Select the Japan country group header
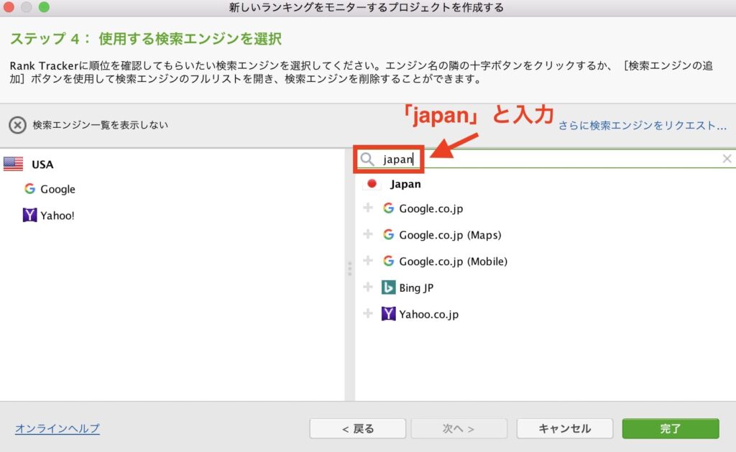736x452 pixels. (405, 184)
